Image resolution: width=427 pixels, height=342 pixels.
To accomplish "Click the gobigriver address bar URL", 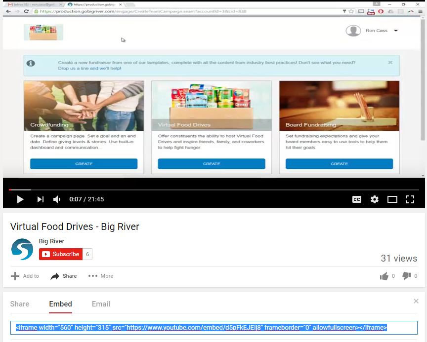I will click(x=143, y=11).
